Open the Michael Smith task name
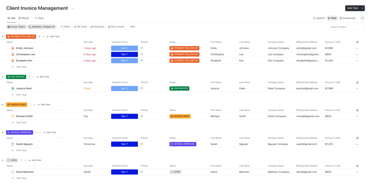Image resolution: width=368 pixels, height=185 pixels. pyautogui.click(x=24, y=116)
